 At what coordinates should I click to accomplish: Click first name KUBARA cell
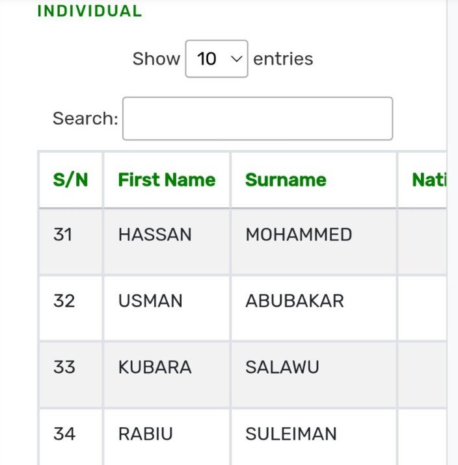(x=155, y=368)
